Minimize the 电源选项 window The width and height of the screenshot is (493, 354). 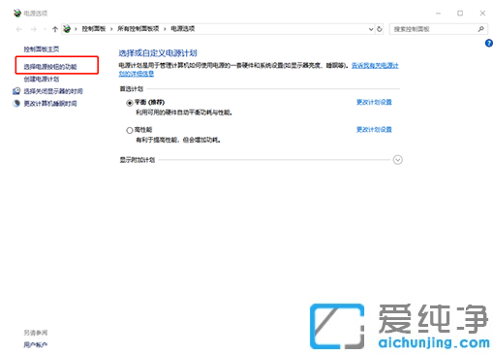(x=438, y=14)
